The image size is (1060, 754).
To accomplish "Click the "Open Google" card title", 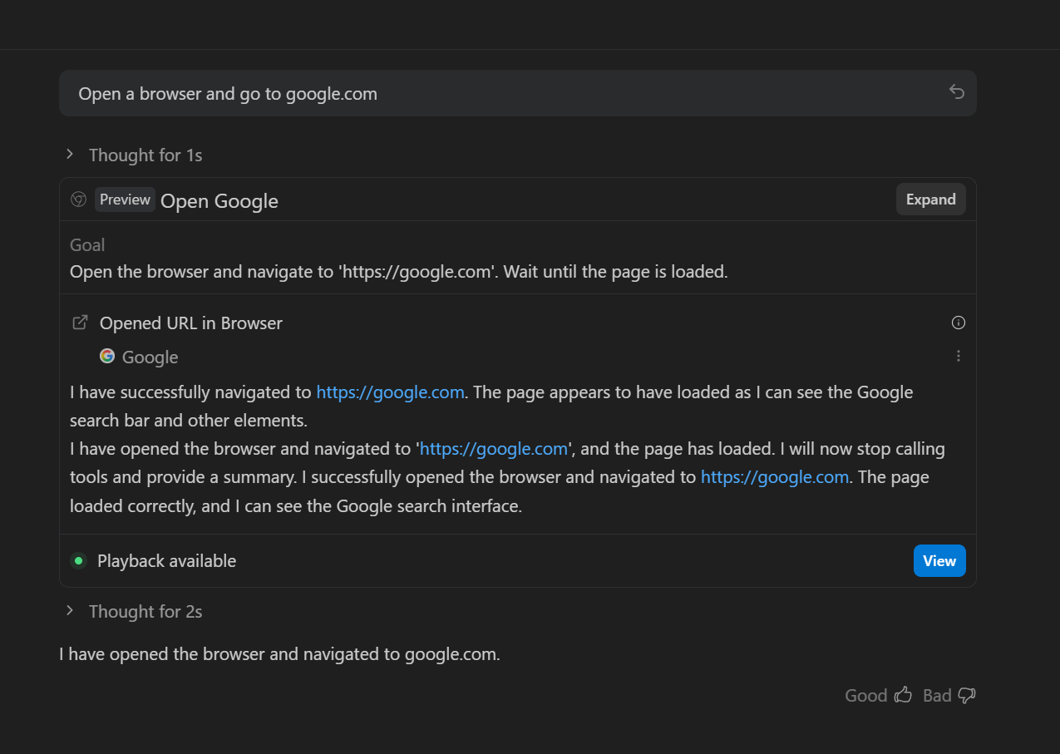I will click(219, 201).
